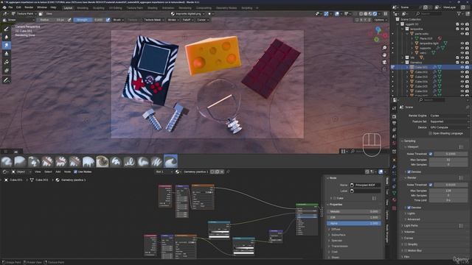The width and height of the screenshot is (472, 265).
Task: Open the Render Engine dropdown showing Cycles
Action: pyautogui.click(x=449, y=116)
